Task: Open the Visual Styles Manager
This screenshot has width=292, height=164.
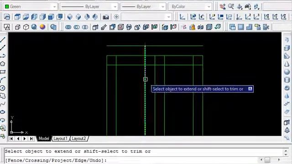Action: [53, 27]
